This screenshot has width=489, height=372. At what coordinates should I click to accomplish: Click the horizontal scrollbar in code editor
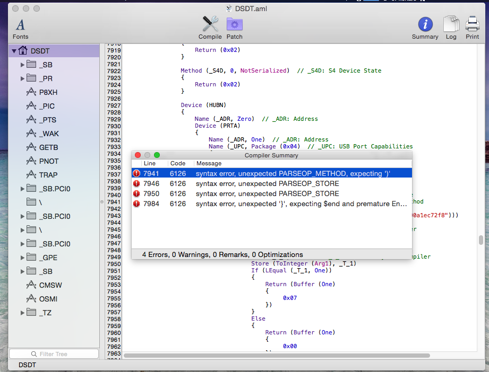(276, 355)
